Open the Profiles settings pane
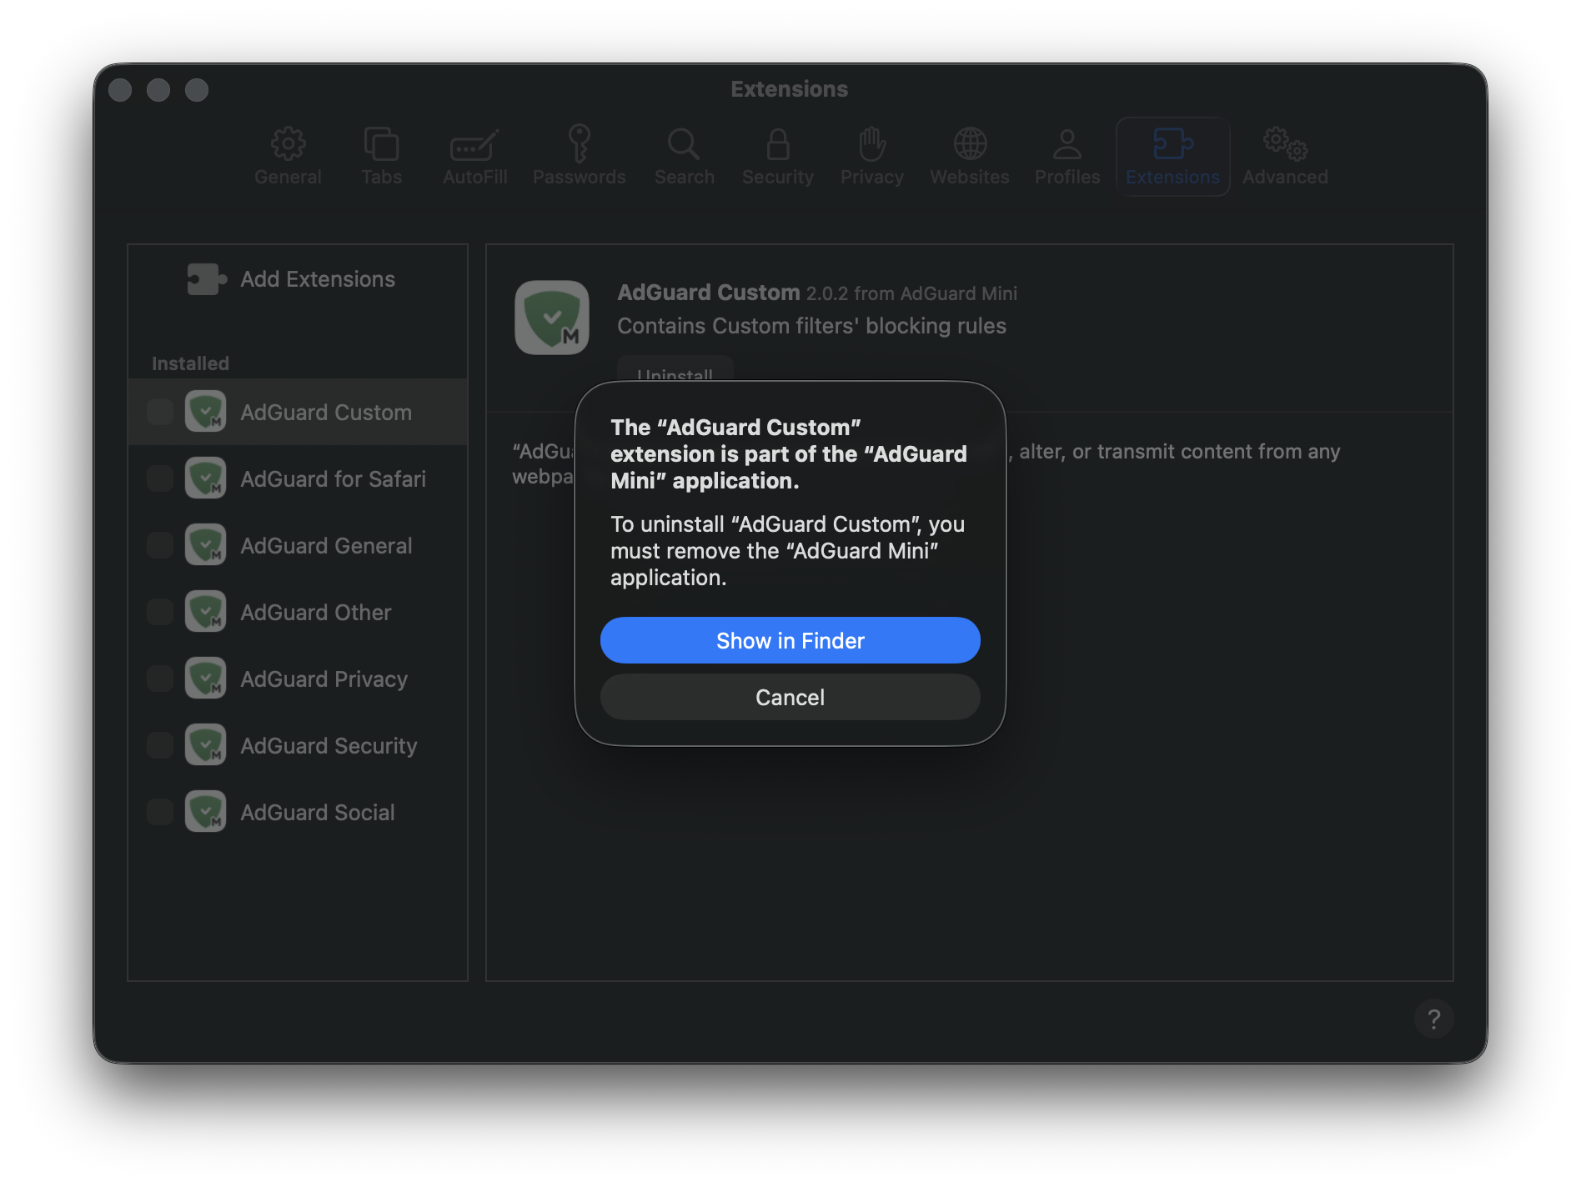The image size is (1581, 1187). 1067,156
